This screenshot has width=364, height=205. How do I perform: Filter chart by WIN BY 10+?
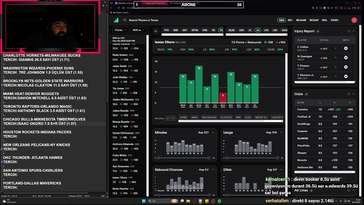point(261,117)
